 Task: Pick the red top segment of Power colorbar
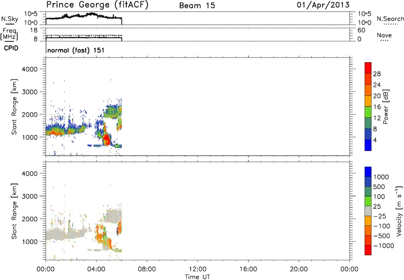368,68
